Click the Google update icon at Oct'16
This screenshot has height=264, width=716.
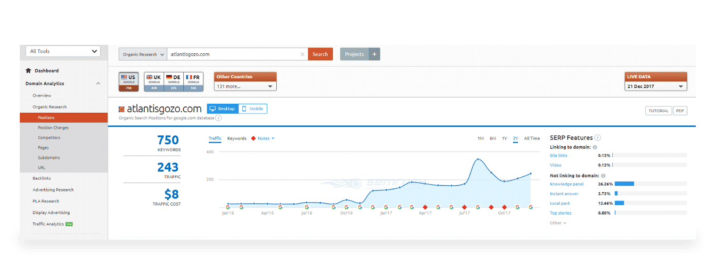pos(346,207)
